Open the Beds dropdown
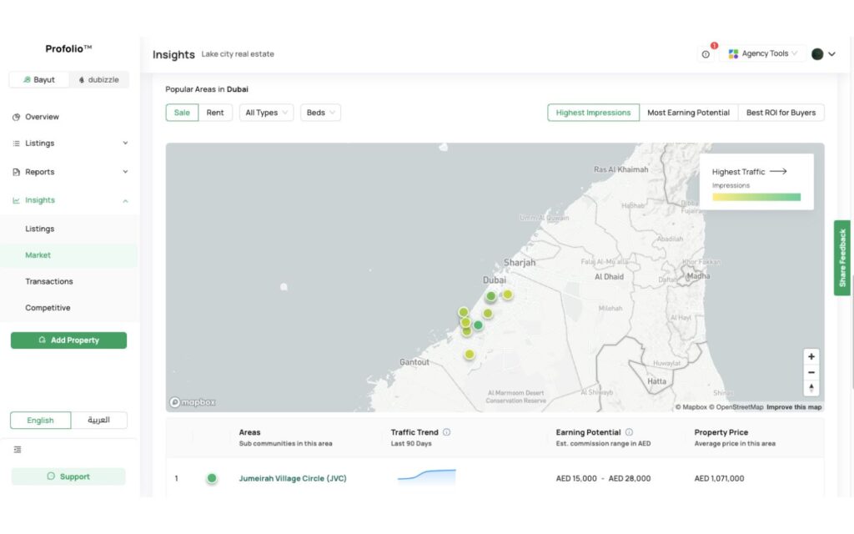 320,113
